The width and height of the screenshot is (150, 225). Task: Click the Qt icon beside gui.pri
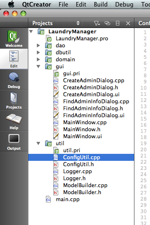pos(56,74)
